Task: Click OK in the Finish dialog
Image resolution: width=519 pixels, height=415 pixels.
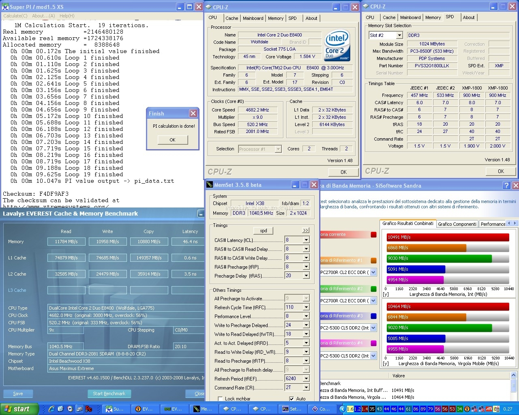Action: (x=172, y=140)
